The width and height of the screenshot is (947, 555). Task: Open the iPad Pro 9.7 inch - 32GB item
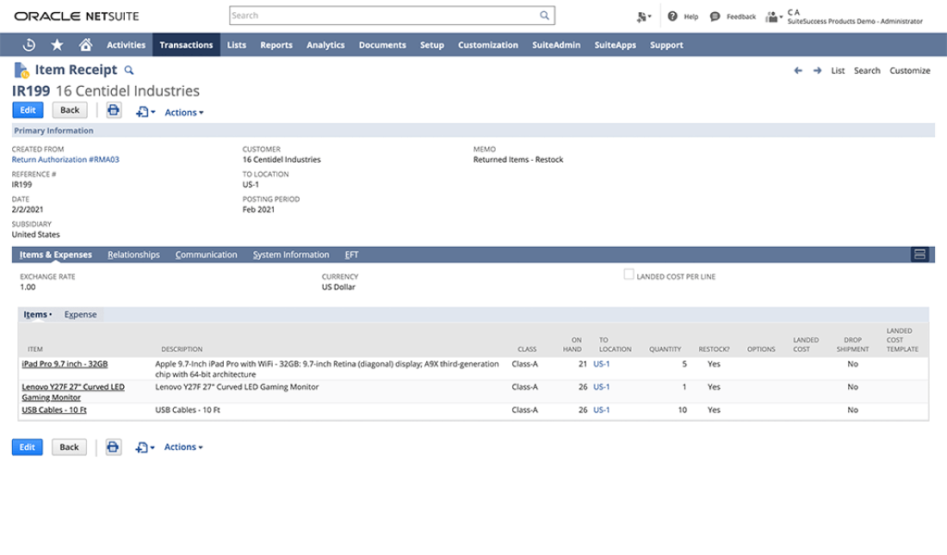(65, 364)
